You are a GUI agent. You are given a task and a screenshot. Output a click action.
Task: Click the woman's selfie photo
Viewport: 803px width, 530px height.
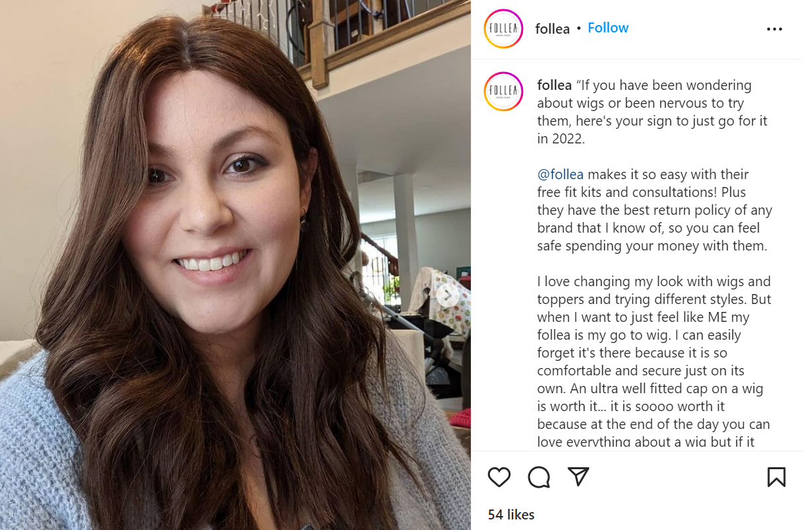tap(235, 265)
